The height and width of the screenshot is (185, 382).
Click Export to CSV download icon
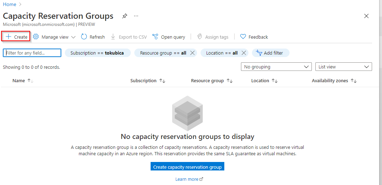point(113,37)
